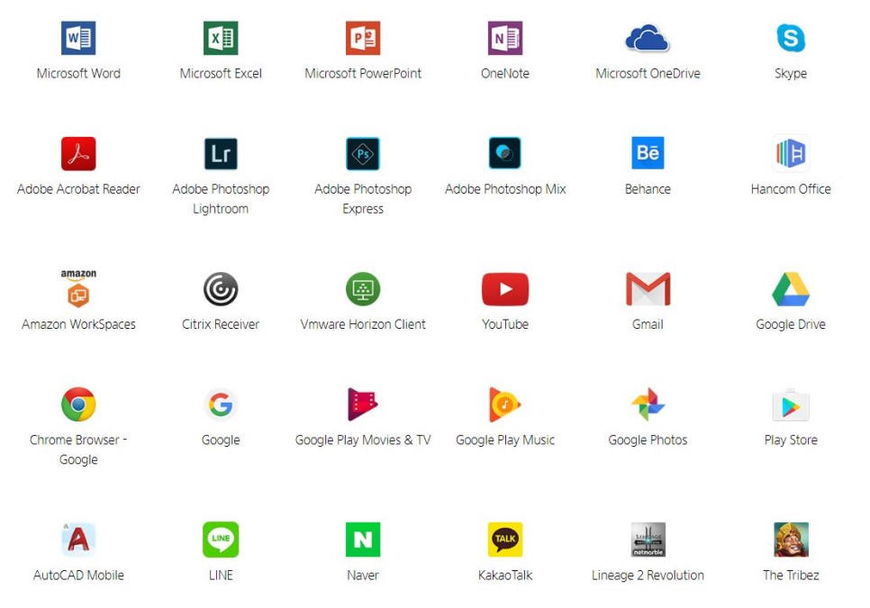Click the "Google Drive" text label
Screen dimensions: 870x608
point(791,324)
